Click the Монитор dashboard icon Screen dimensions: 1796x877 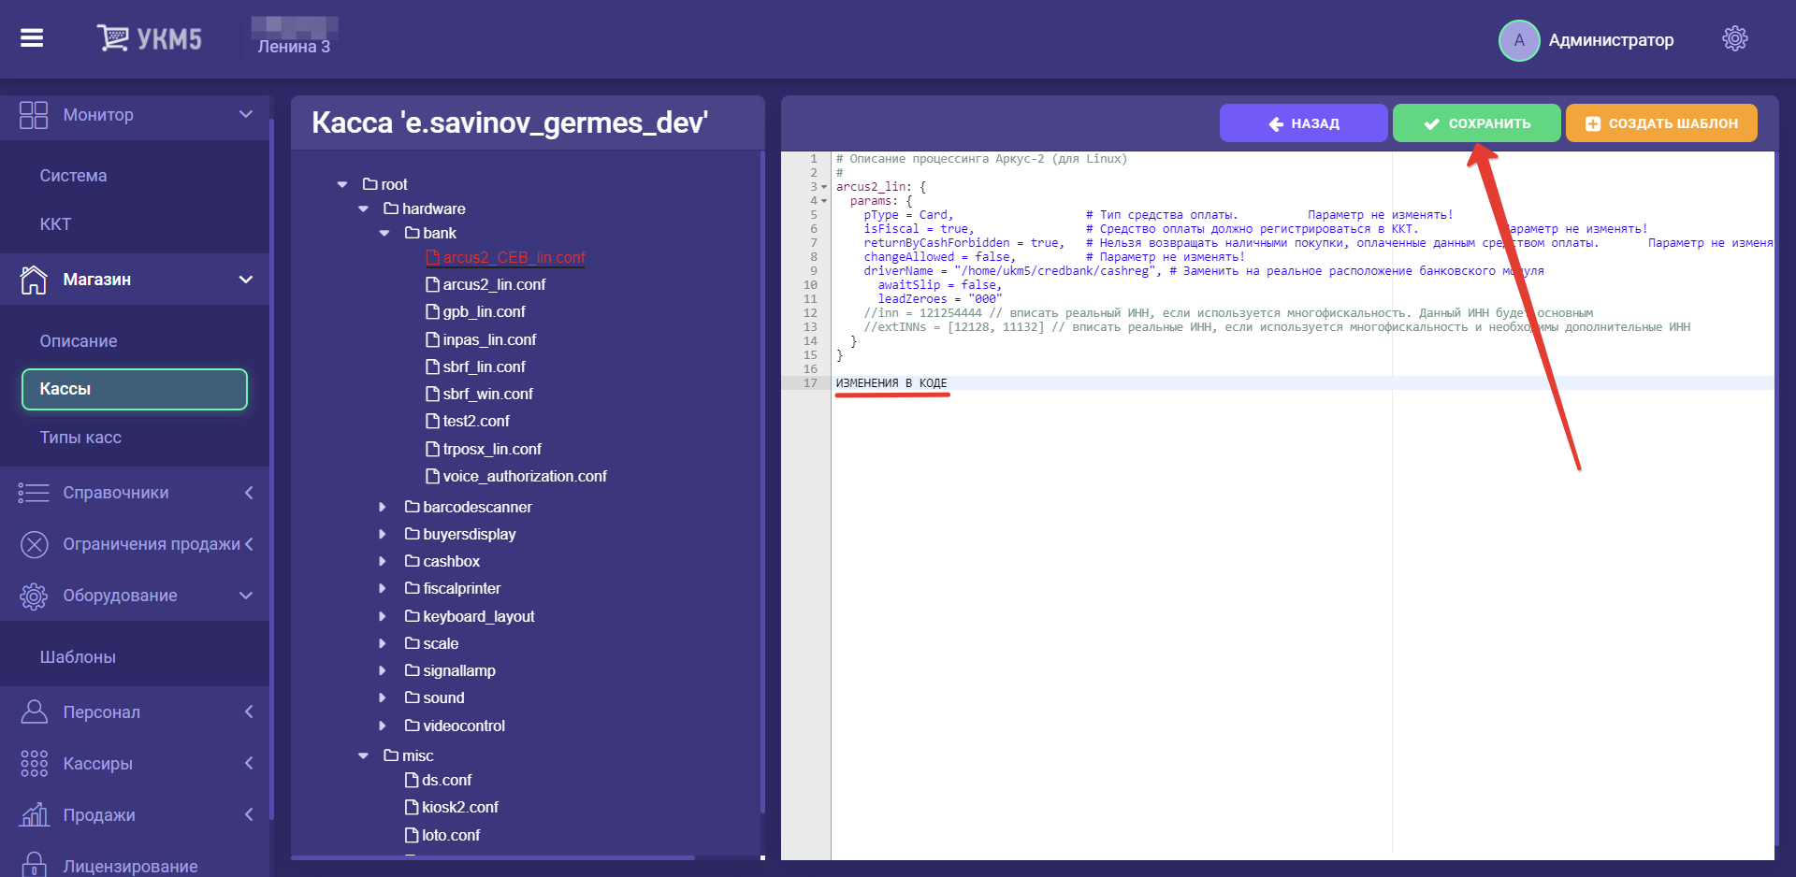(34, 115)
